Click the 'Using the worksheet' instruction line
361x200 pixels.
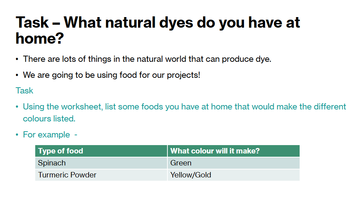pyautogui.click(x=184, y=107)
